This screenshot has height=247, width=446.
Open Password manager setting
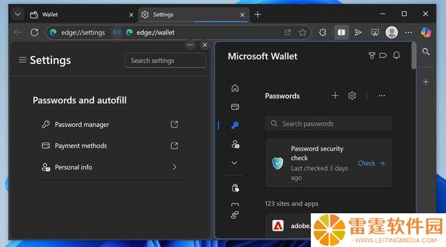pos(109,124)
